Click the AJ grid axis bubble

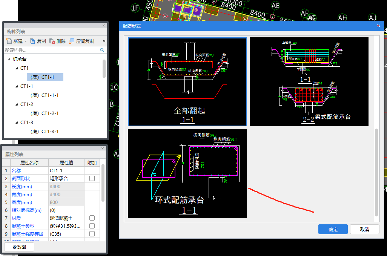[372, 17]
